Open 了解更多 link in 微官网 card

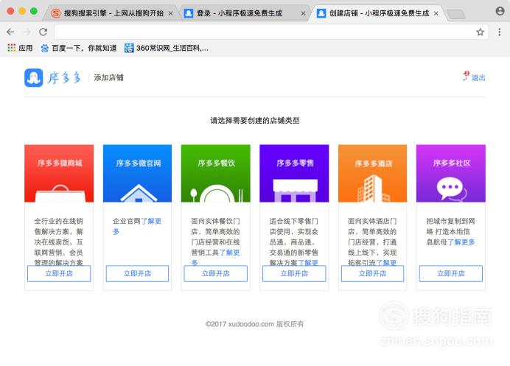tap(151, 222)
